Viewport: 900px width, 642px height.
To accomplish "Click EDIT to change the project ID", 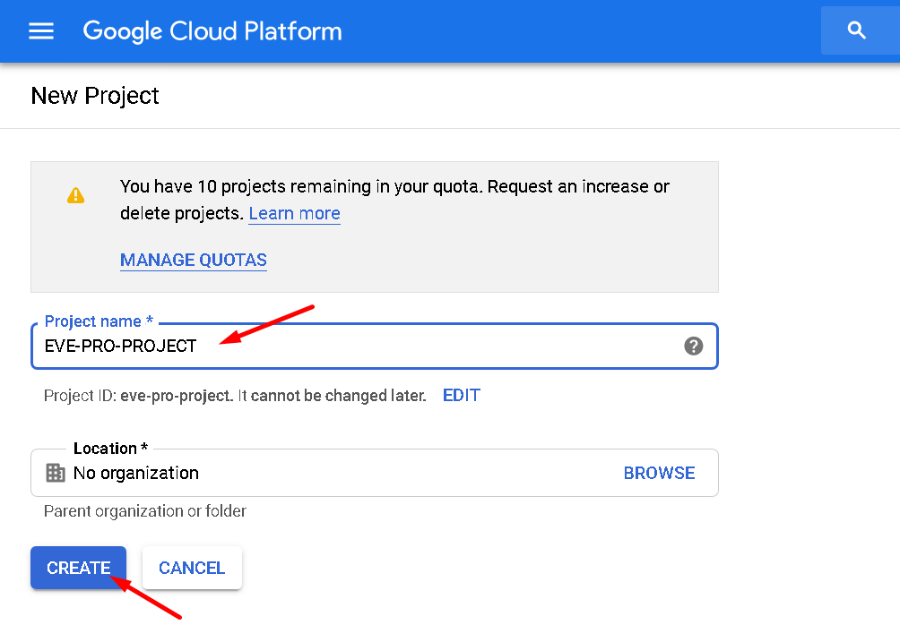I will click(462, 396).
